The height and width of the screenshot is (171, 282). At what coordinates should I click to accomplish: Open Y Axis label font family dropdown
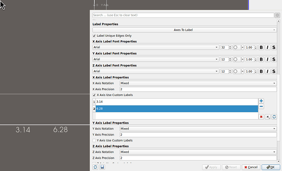156,59
